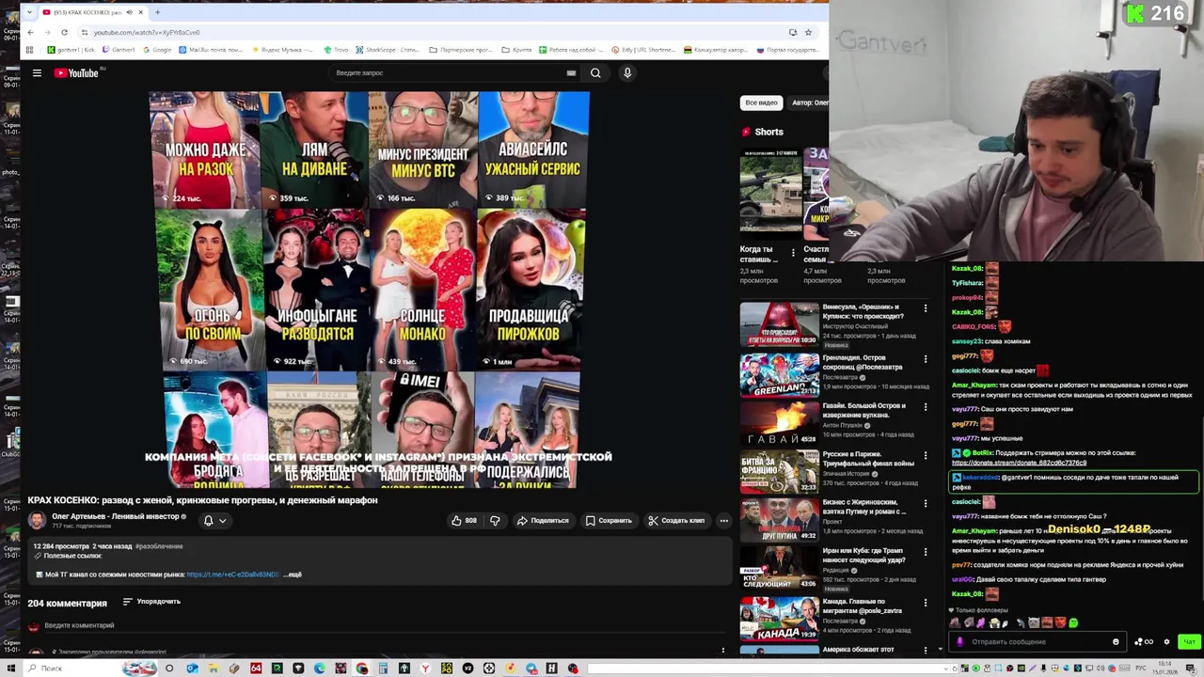Screen dimensions: 1204x677
Task: Select the Все видео filter chip
Action: [x=761, y=102]
